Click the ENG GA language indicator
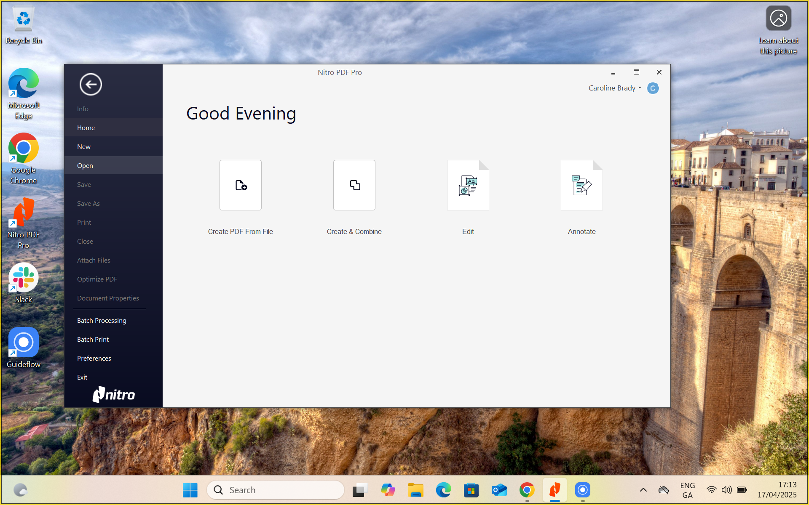Viewport: 809px width, 505px height. 688,490
